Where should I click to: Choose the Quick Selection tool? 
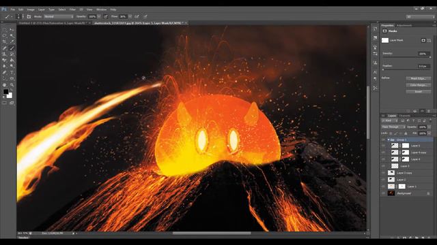[12, 35]
